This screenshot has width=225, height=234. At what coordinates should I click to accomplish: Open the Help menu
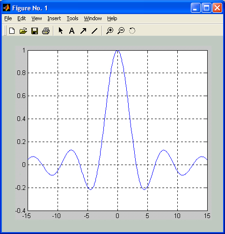pyautogui.click(x=112, y=18)
